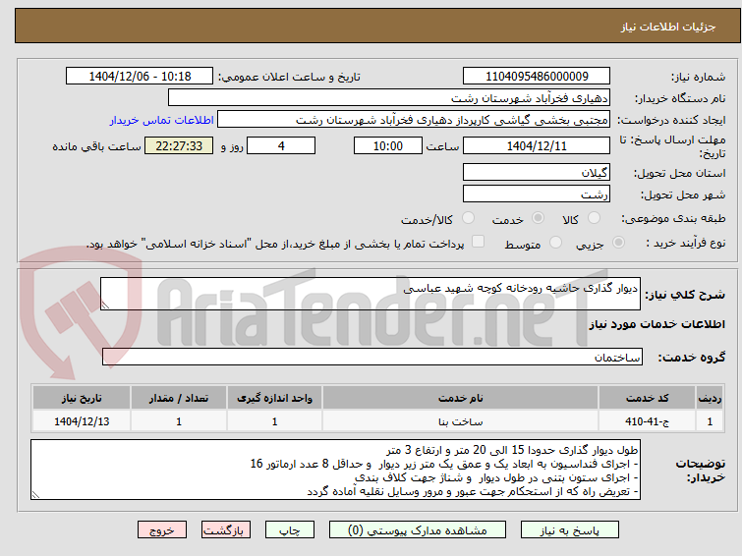Click the نام خدمت column header
Viewport: 742px width, 556px height.
[x=461, y=398]
